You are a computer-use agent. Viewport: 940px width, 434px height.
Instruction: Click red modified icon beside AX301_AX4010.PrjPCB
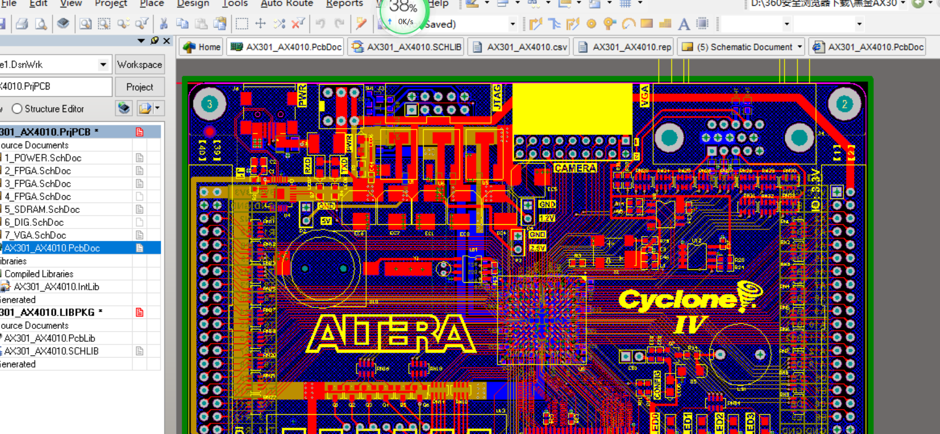(x=140, y=132)
